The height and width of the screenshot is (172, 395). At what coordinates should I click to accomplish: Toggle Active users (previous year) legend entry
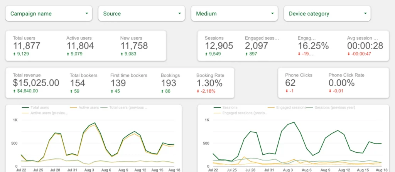click(45, 113)
